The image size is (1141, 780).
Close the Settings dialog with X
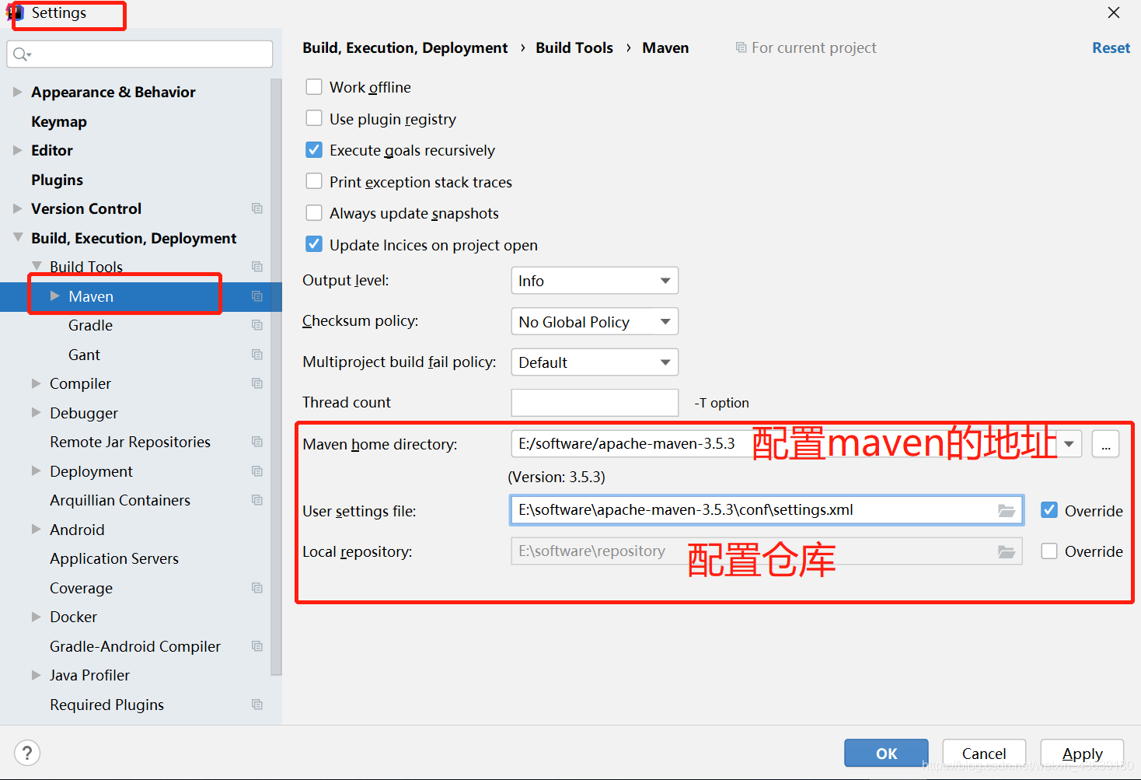click(1114, 12)
